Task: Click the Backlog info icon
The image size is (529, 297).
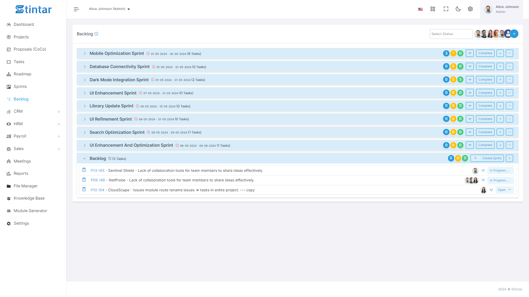Action: coord(96,34)
